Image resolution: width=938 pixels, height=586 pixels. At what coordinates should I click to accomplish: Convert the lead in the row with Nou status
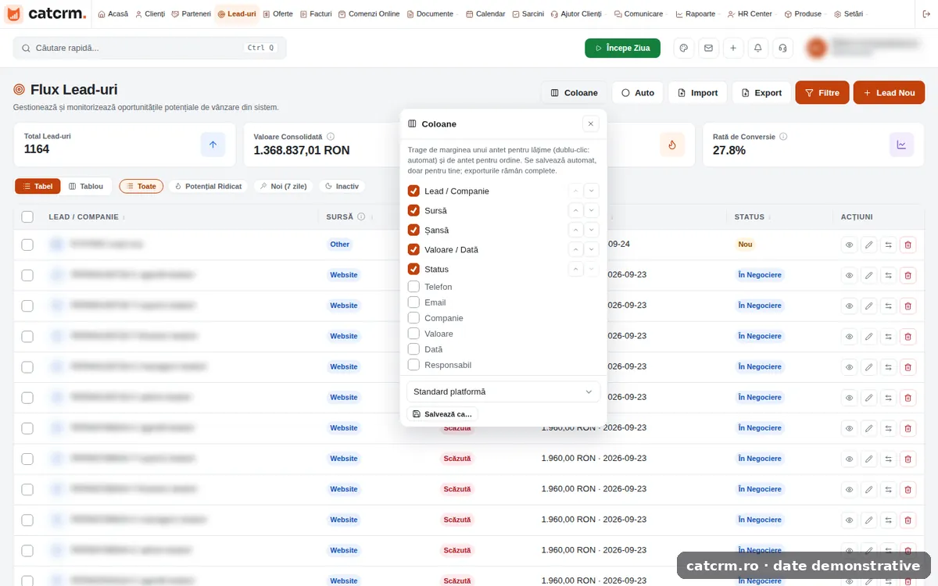click(x=888, y=245)
